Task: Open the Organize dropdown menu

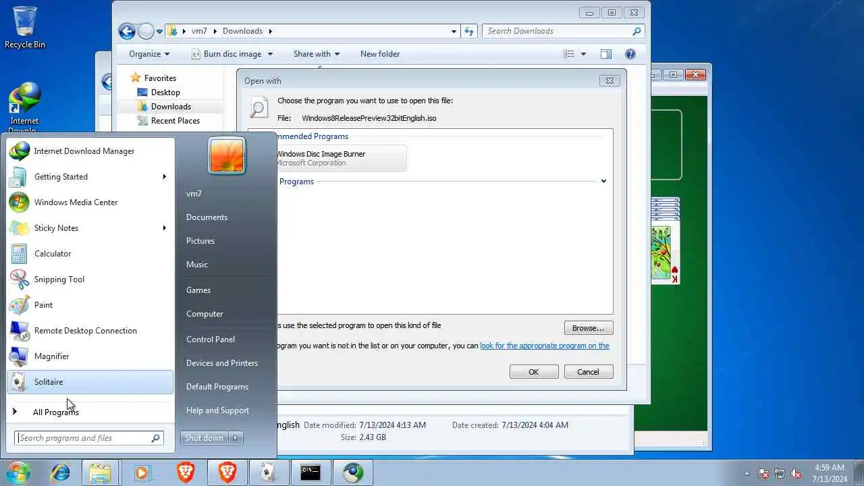Action: (x=149, y=54)
